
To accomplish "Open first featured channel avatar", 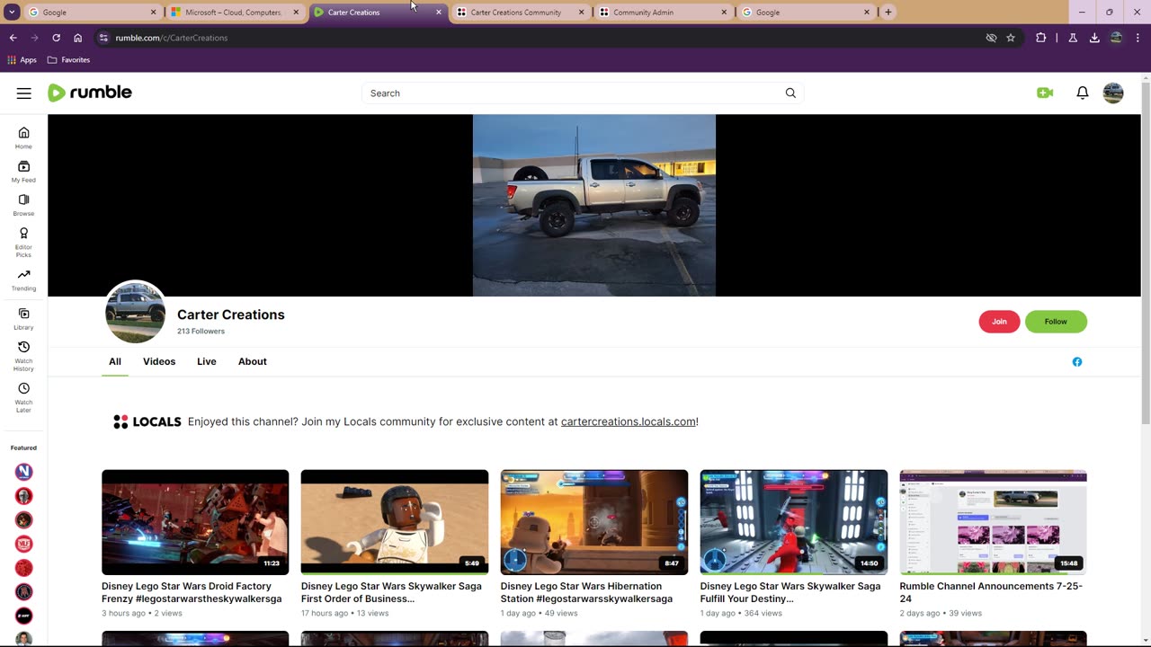I will click(x=24, y=472).
